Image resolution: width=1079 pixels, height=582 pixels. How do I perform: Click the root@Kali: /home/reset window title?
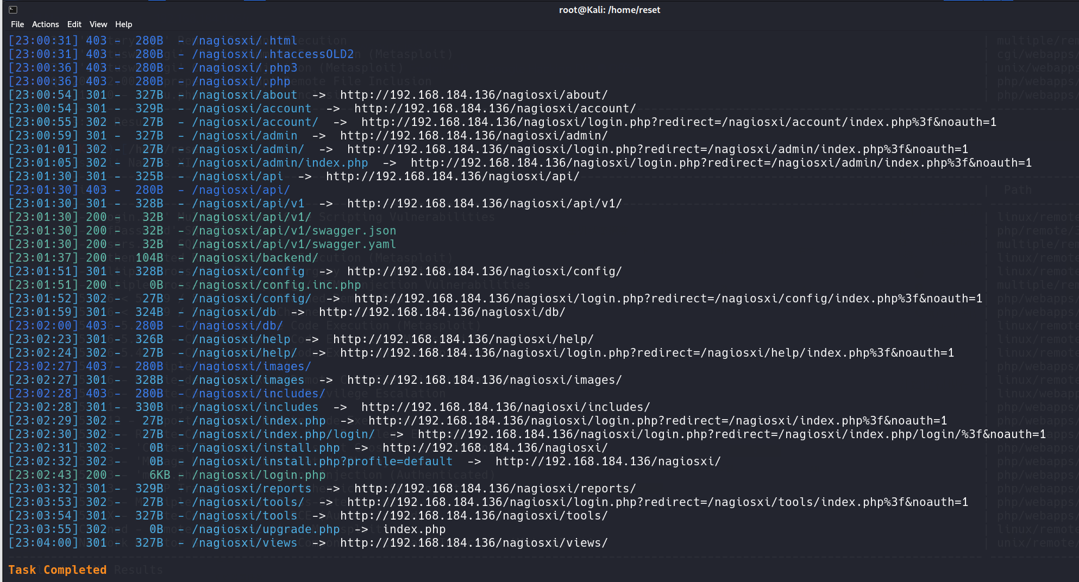point(610,10)
